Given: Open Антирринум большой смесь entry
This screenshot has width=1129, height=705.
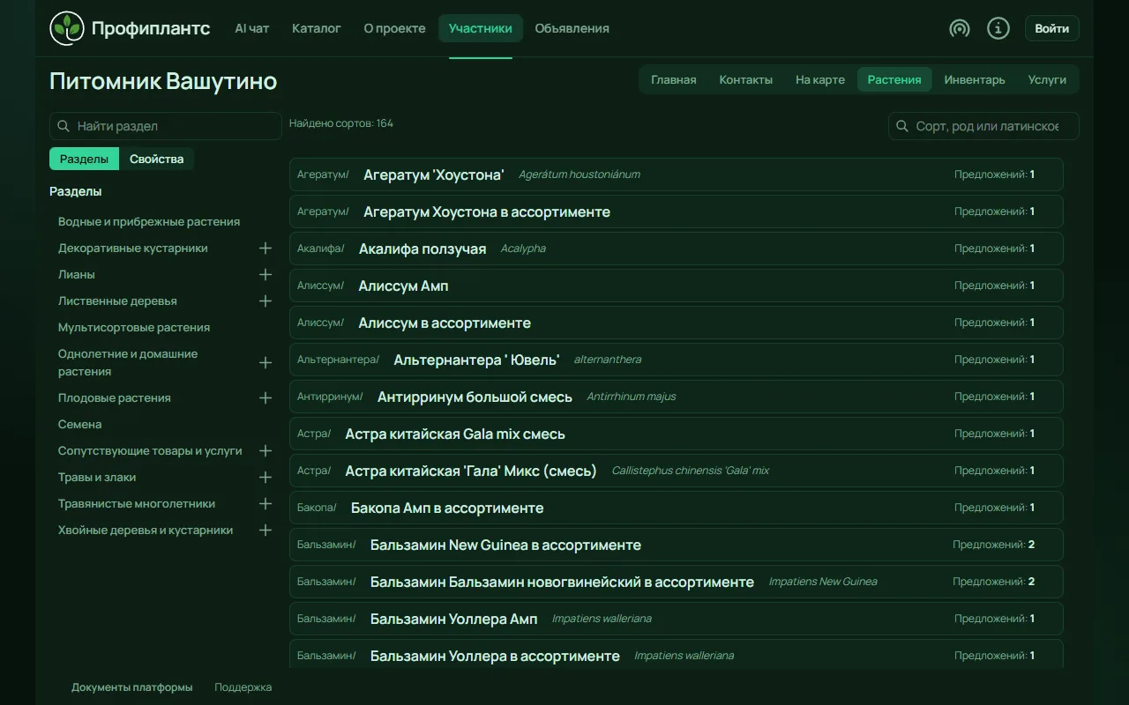Looking at the screenshot, I should tap(677, 397).
